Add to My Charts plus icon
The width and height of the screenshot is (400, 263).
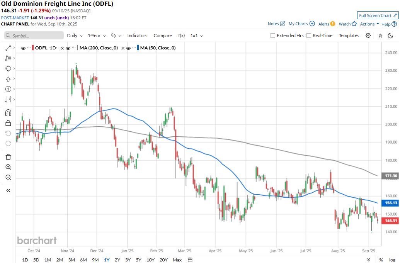coord(312,24)
